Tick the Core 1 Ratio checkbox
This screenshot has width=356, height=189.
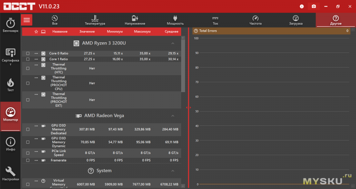tap(28, 59)
